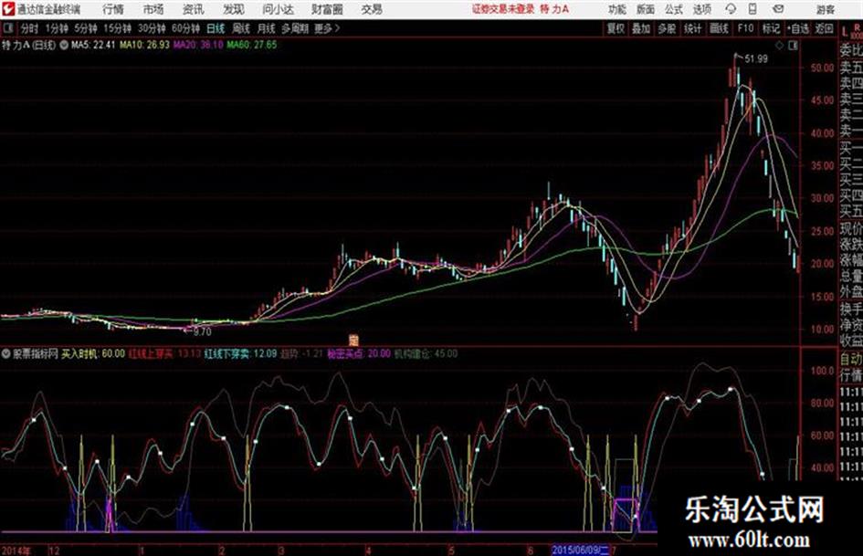Click the MA60: 27.65 label

click(x=252, y=45)
